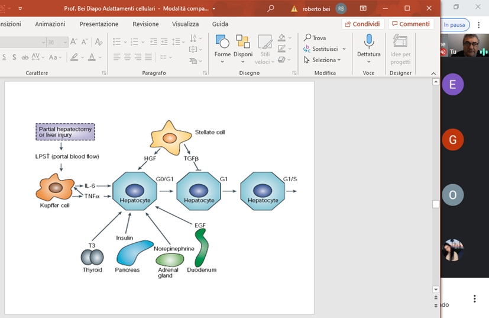Go to previous slide double-arrow

click(436, 297)
